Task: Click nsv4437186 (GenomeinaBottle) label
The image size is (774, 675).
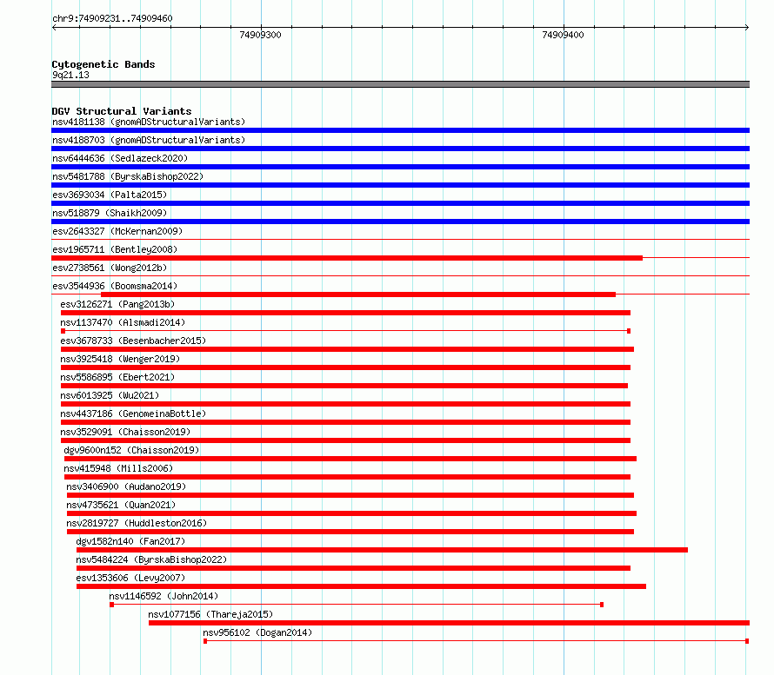Action: (133, 414)
